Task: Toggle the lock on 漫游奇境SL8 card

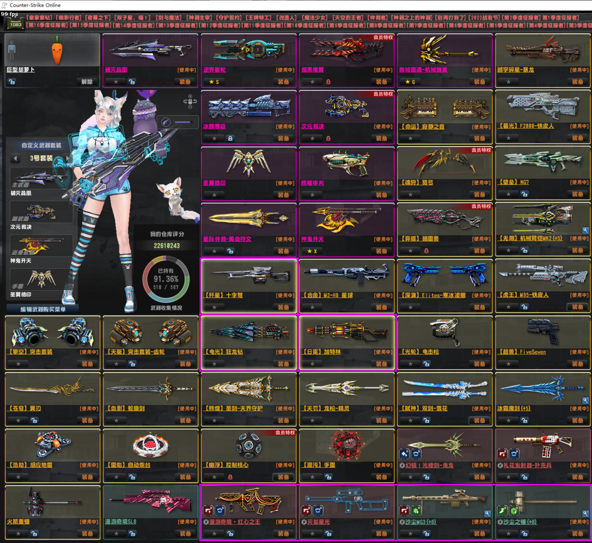Action: click(x=132, y=533)
